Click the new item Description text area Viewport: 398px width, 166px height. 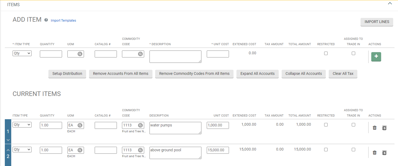[x=175, y=57]
